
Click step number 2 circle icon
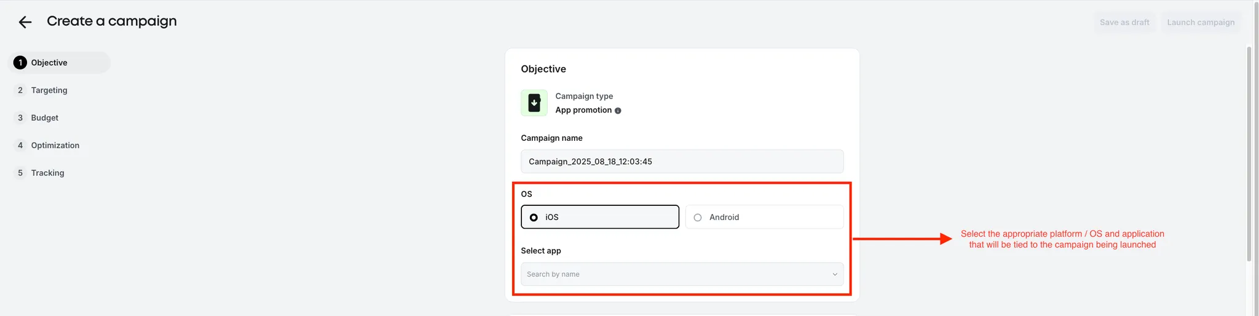20,90
